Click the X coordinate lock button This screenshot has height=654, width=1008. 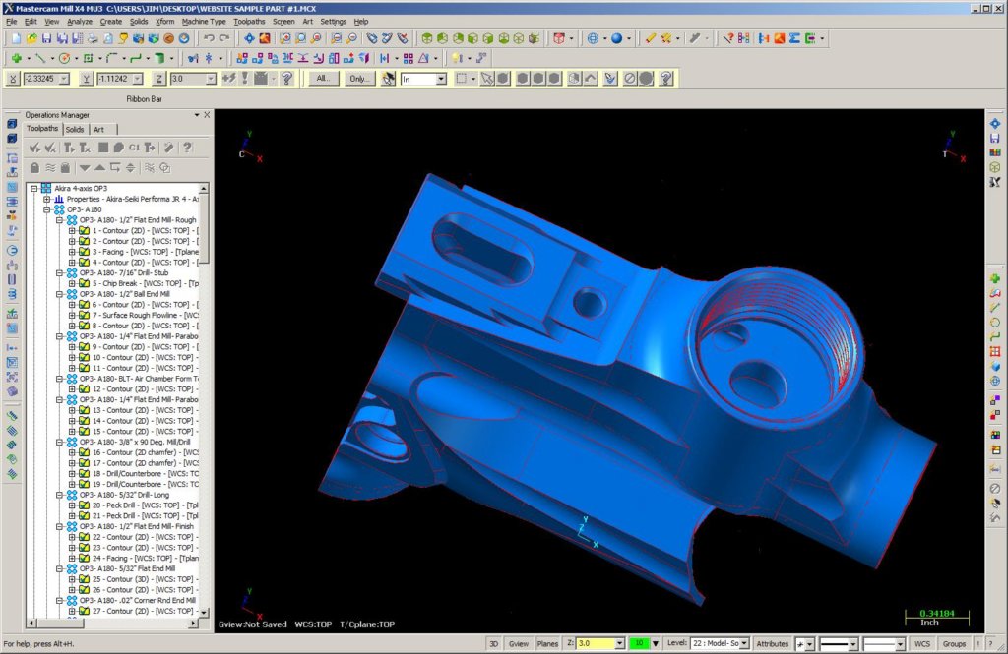coord(12,79)
